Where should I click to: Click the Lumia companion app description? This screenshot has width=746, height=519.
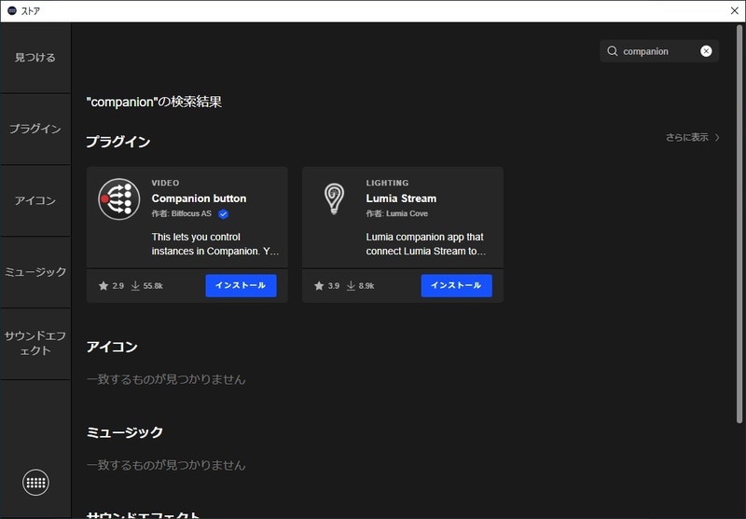pyautogui.click(x=426, y=244)
